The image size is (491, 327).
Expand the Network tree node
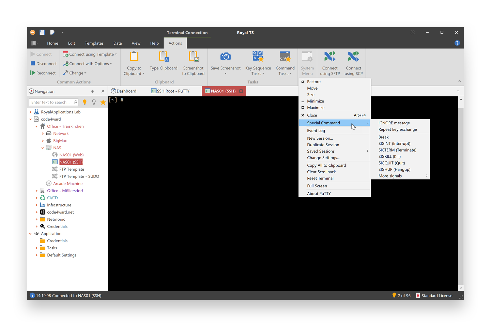[x=42, y=133]
